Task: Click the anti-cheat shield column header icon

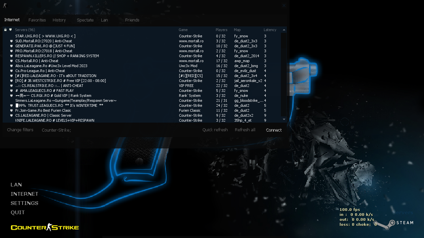Action: pyautogui.click(x=11, y=30)
